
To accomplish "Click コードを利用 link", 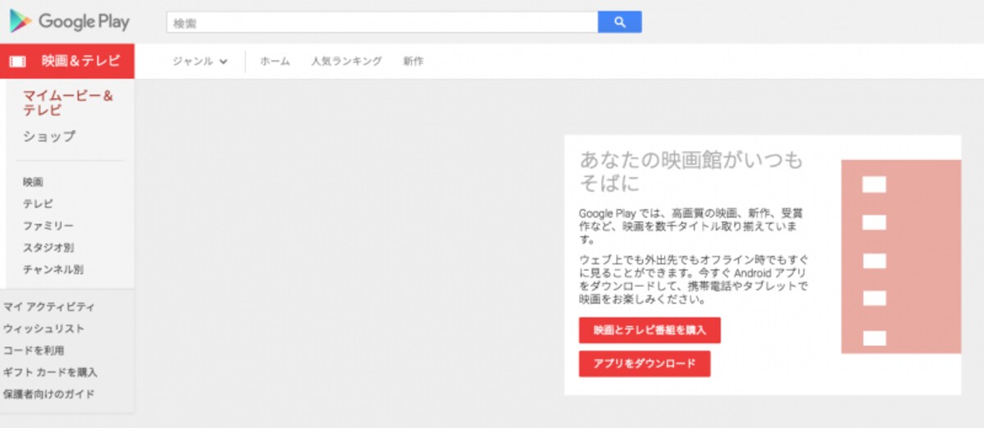I will 34,350.
